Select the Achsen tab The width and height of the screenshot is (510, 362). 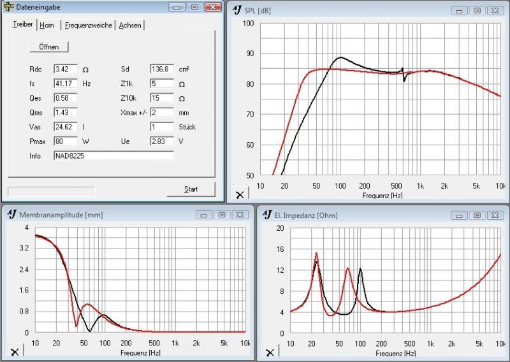click(x=130, y=25)
